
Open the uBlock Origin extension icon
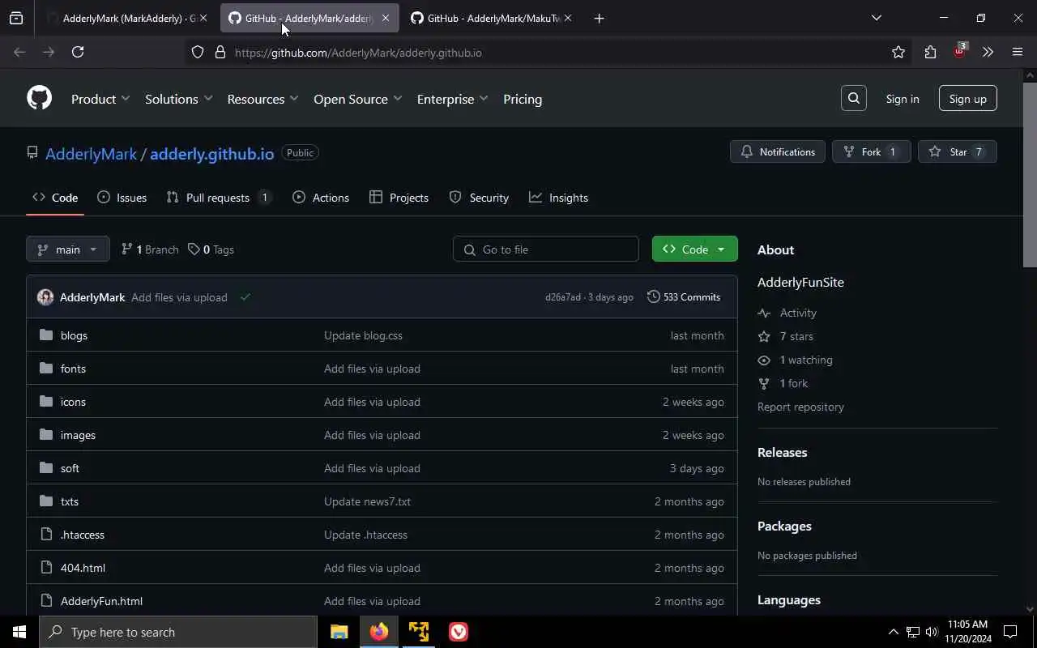pyautogui.click(x=960, y=50)
